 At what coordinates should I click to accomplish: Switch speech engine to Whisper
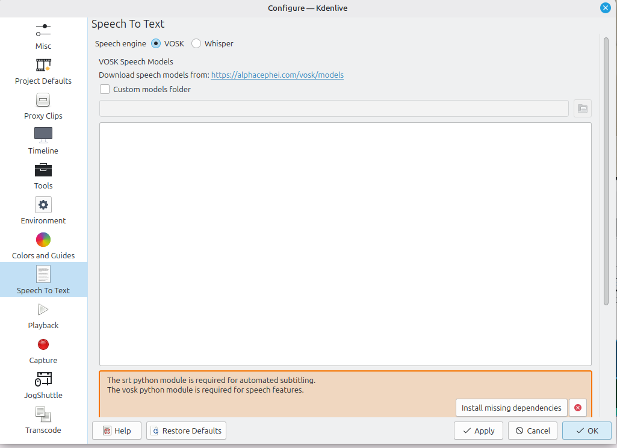point(196,43)
